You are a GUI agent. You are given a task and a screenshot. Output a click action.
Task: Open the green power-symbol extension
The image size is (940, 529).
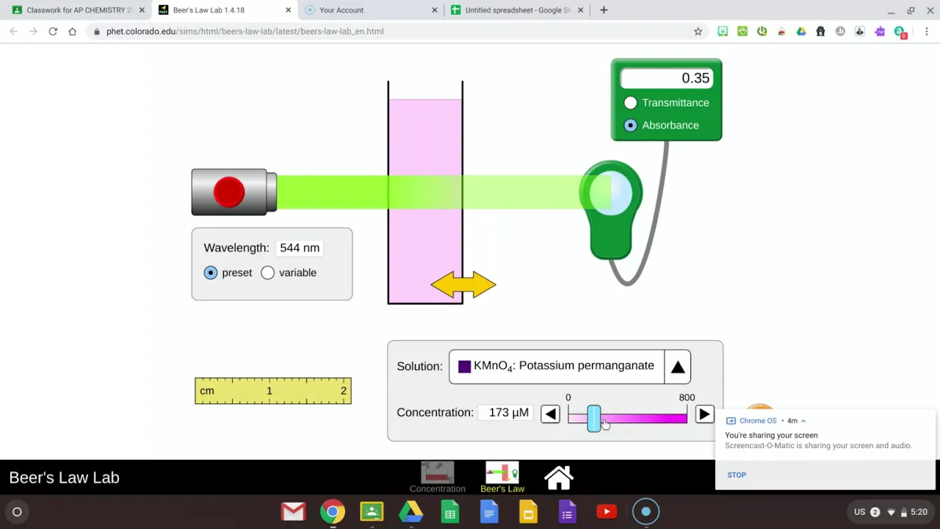click(x=762, y=32)
